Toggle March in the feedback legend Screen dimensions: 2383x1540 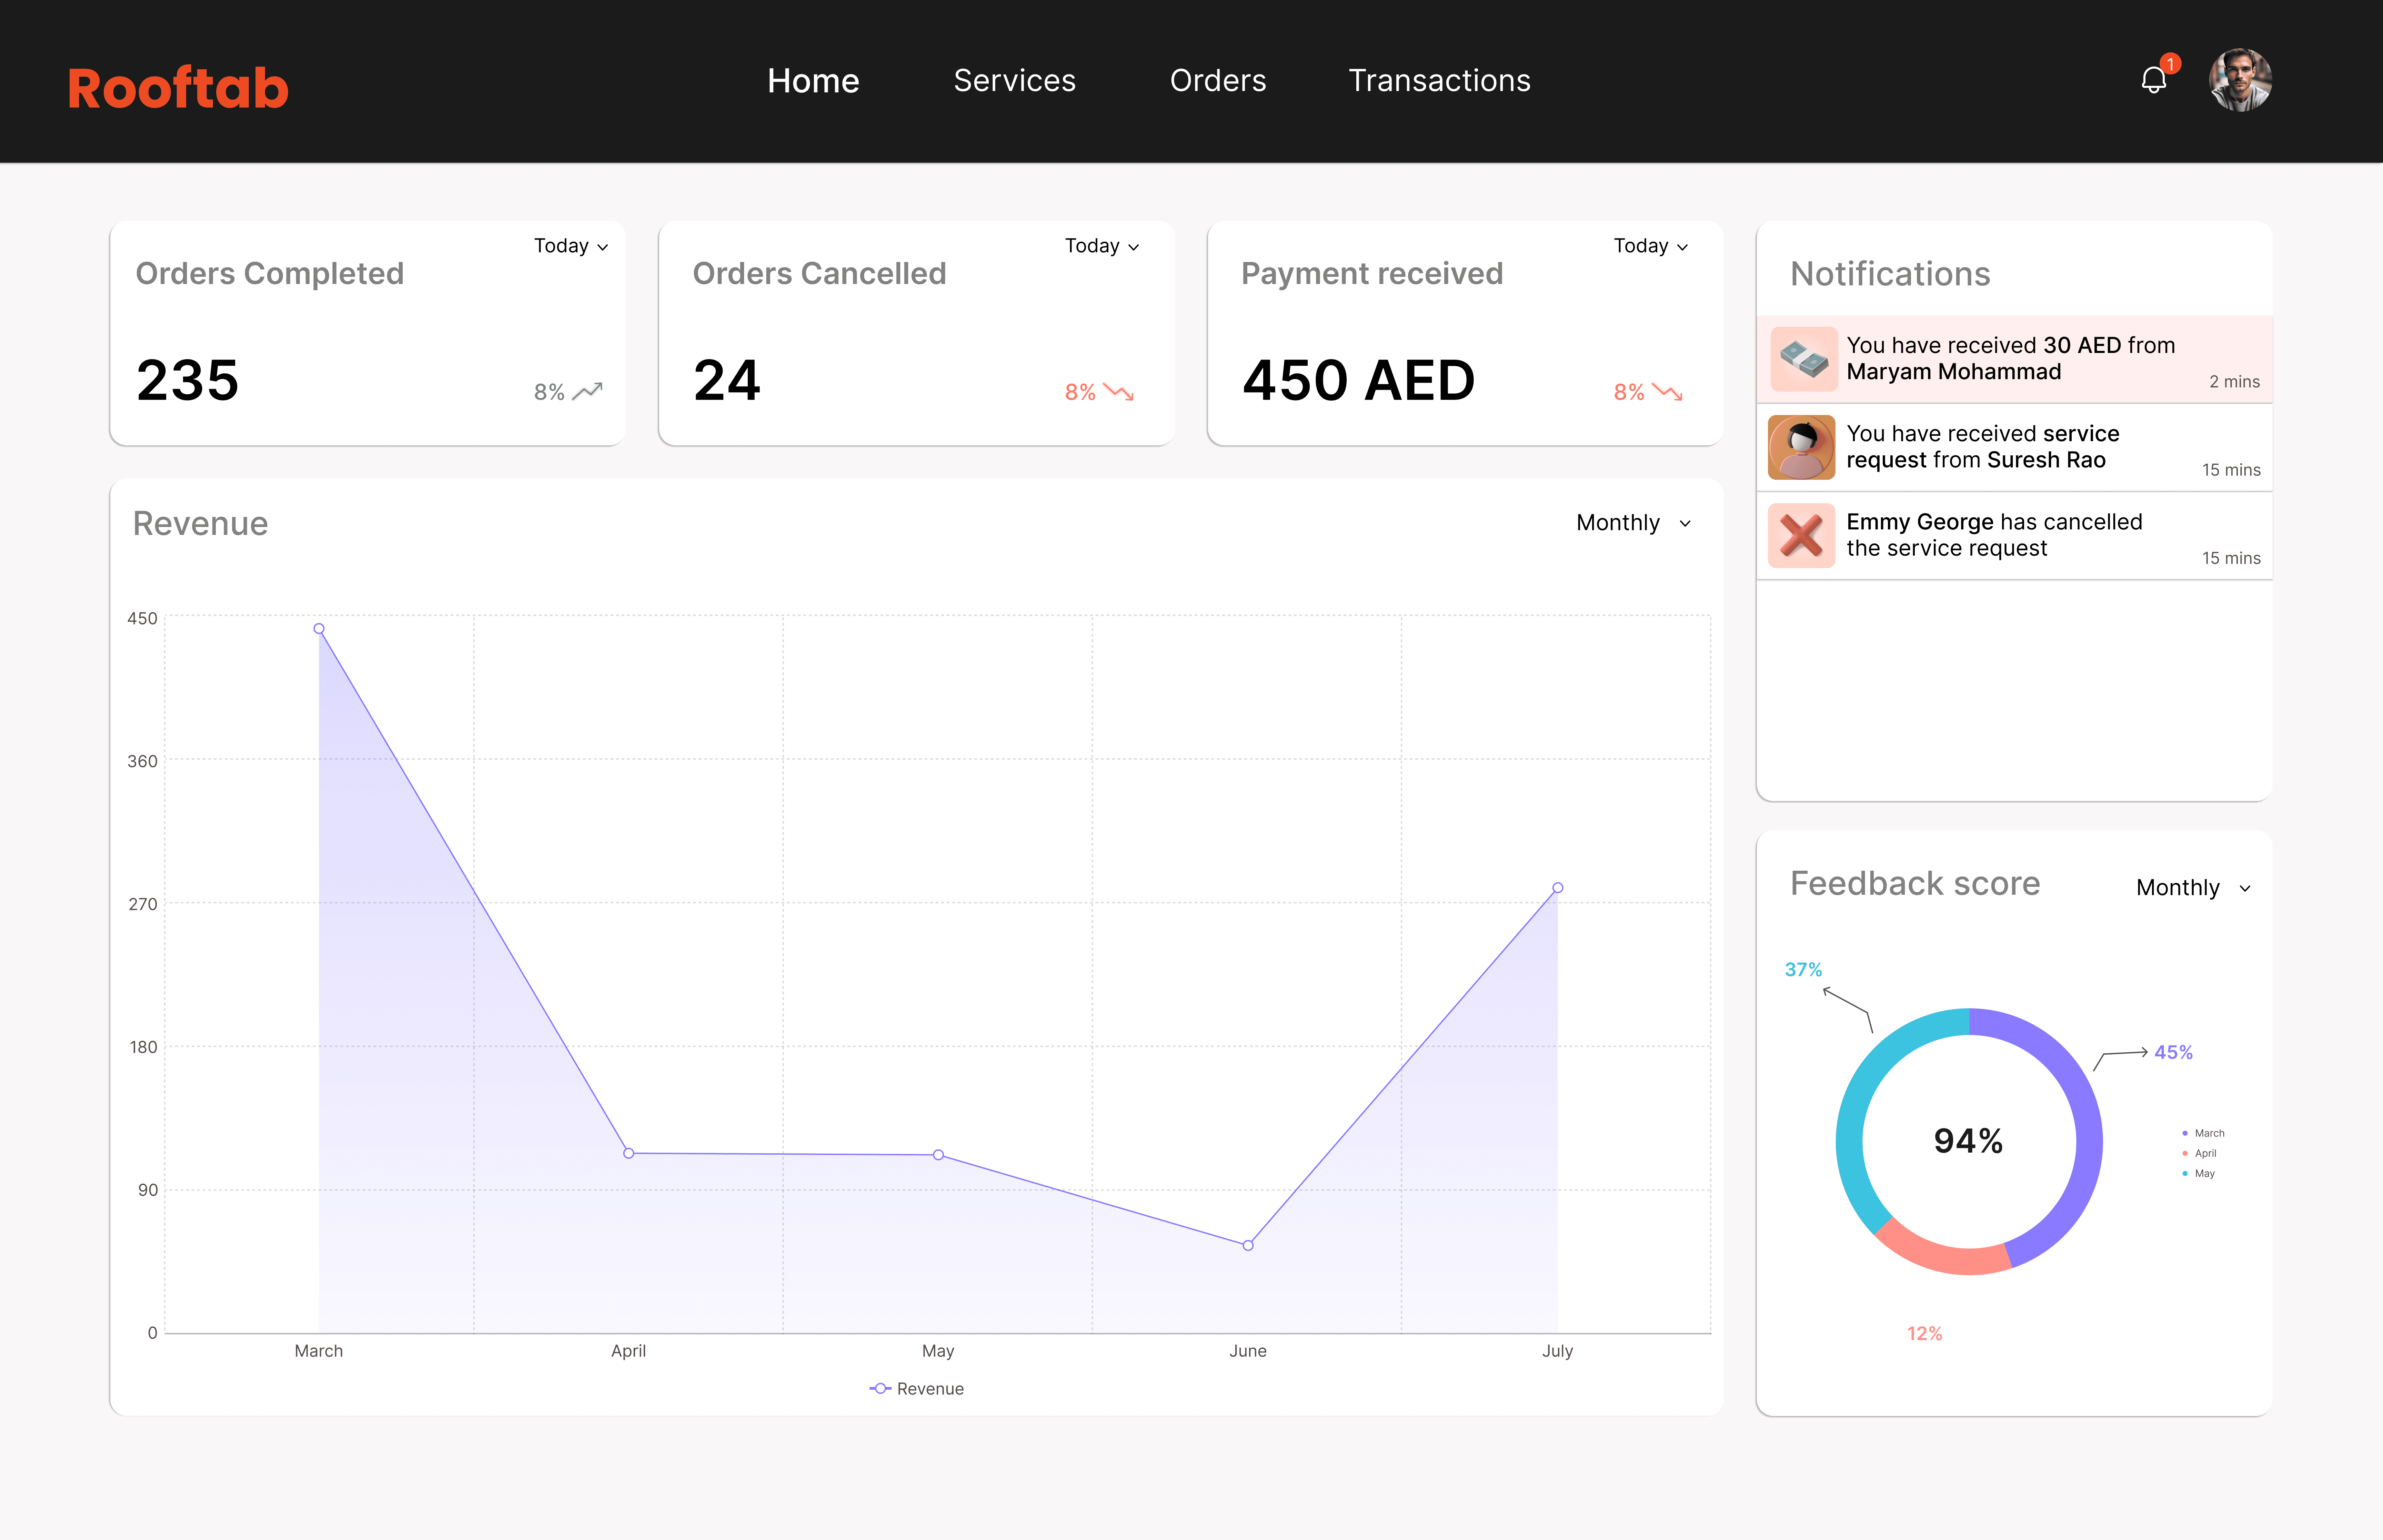coord(2204,1133)
